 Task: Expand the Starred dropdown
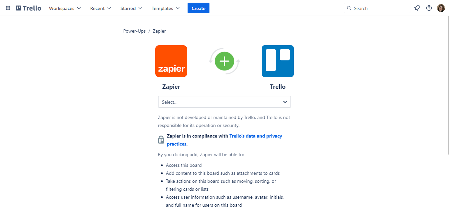click(x=131, y=8)
